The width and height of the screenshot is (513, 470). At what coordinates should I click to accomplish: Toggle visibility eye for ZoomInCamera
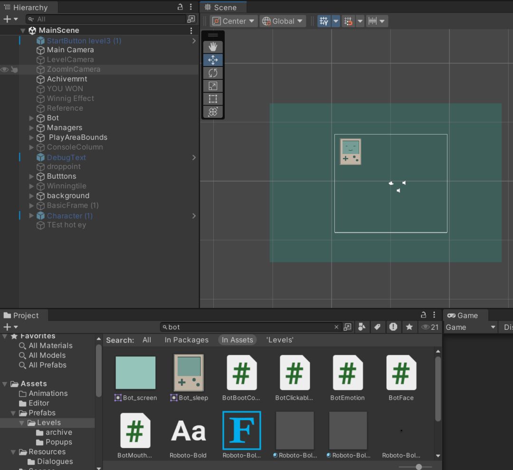5,69
